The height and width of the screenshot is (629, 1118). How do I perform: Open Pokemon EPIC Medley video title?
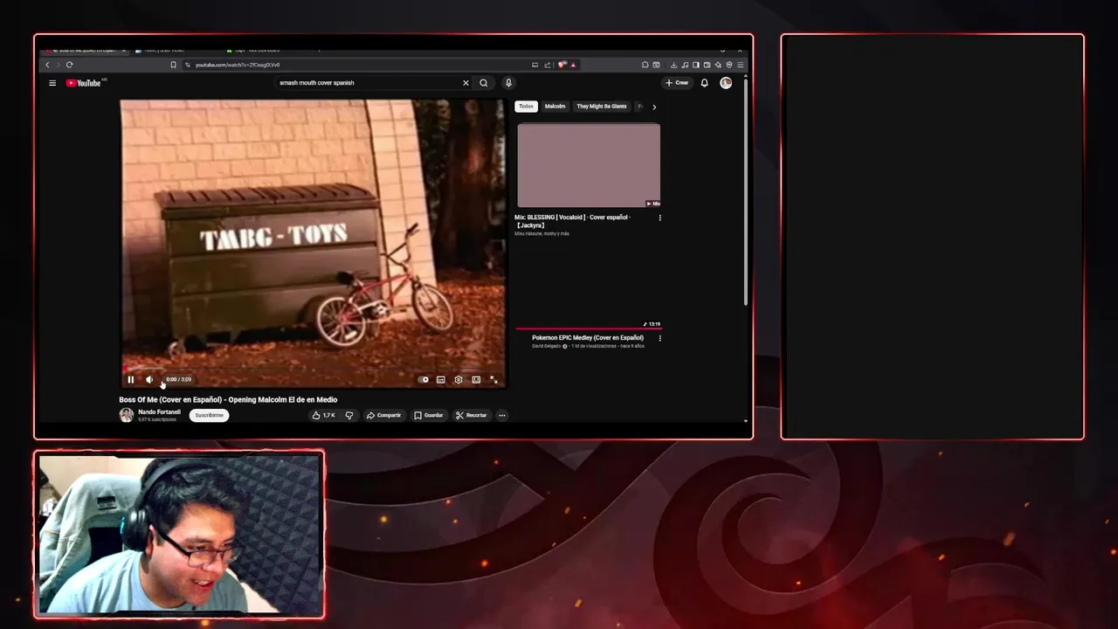pyautogui.click(x=588, y=338)
